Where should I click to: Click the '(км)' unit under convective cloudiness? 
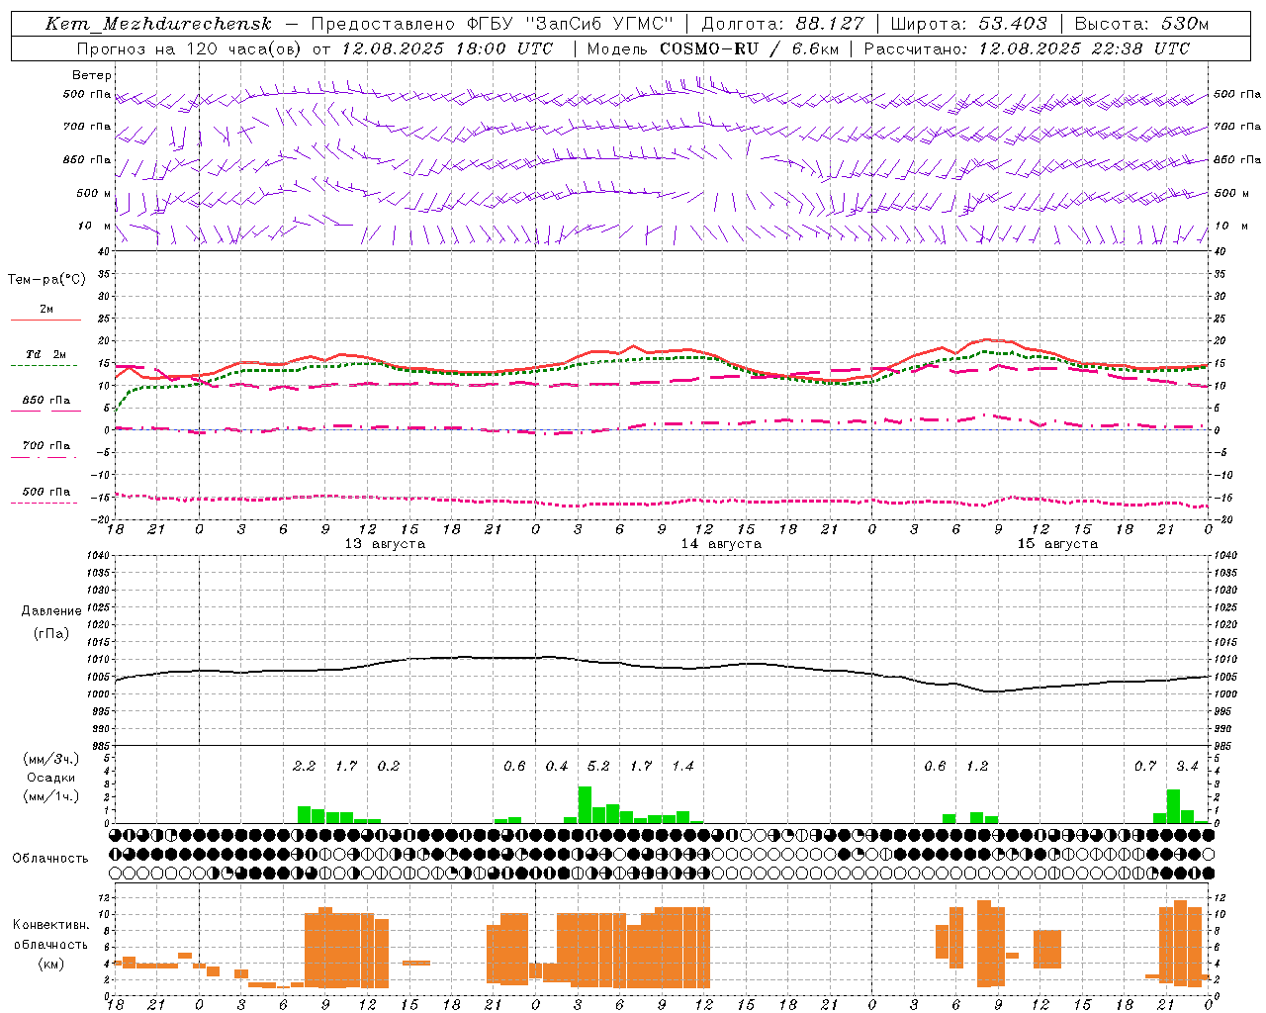[x=50, y=963]
